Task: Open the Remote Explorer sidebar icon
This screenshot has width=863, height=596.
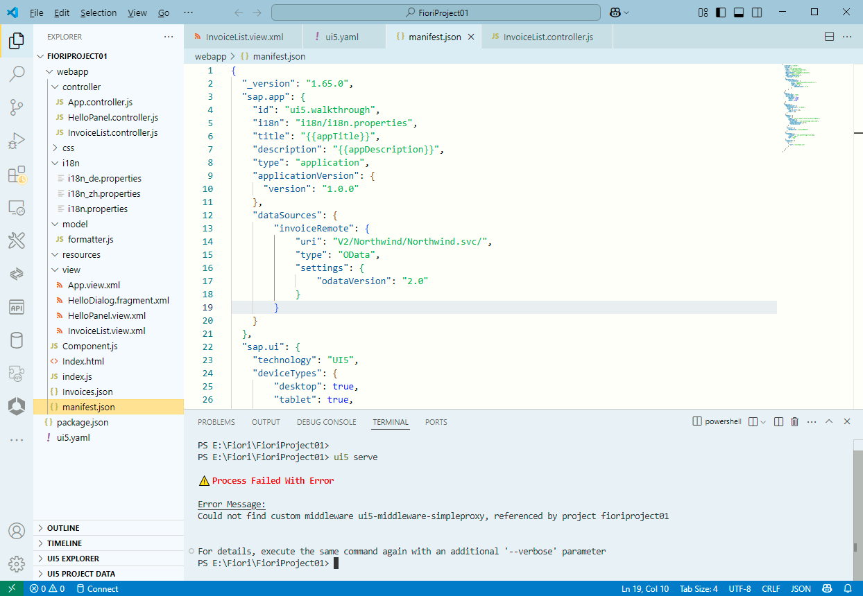Action: pos(17,207)
